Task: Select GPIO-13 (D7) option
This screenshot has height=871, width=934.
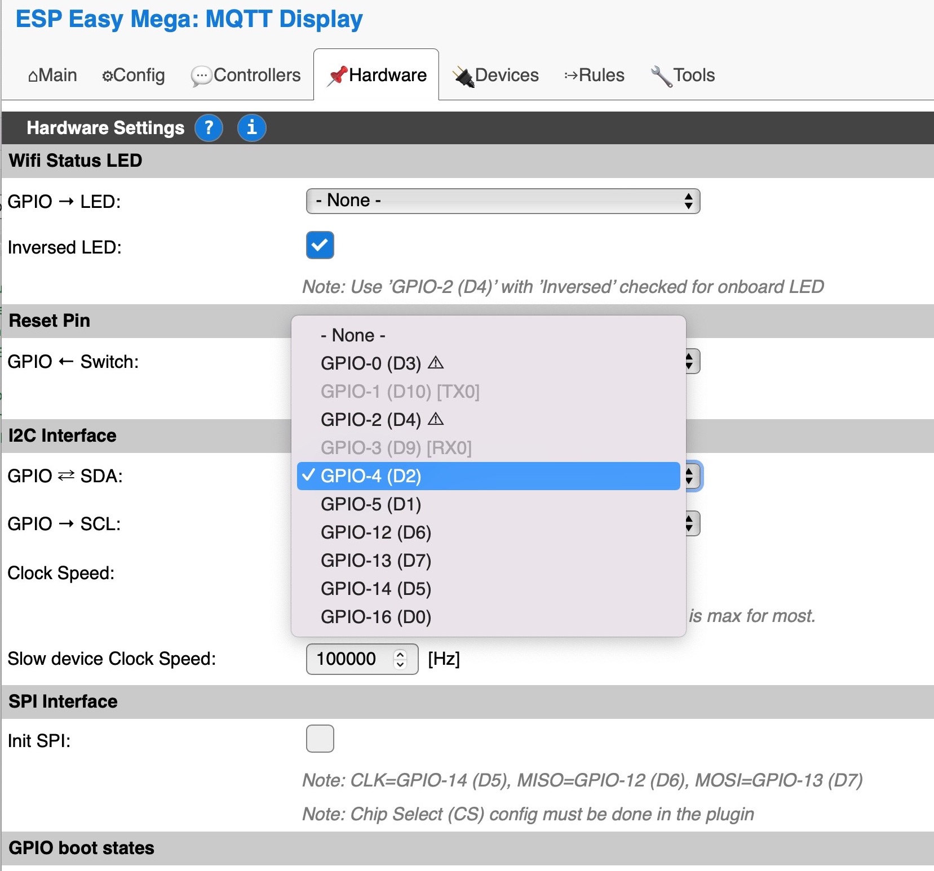Action: pyautogui.click(x=488, y=561)
